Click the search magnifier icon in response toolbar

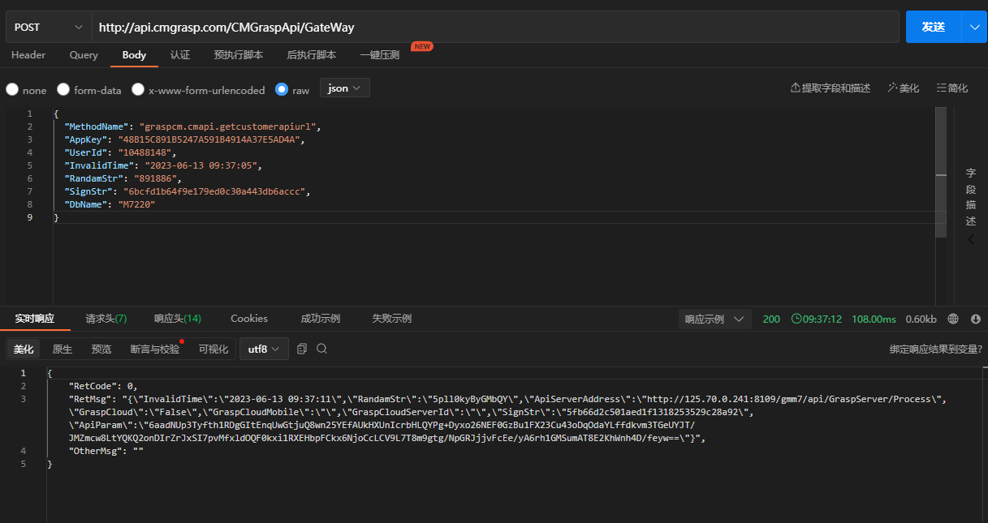point(321,349)
